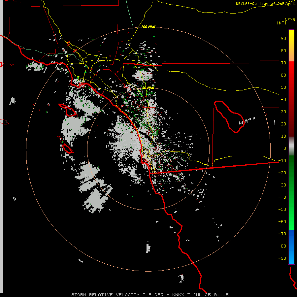Select the -90 value on velocity scale

click(x=282, y=258)
